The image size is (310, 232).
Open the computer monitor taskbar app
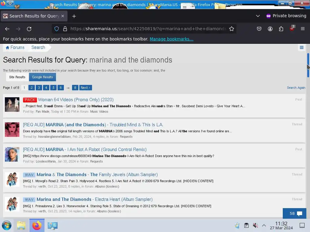(53, 225)
